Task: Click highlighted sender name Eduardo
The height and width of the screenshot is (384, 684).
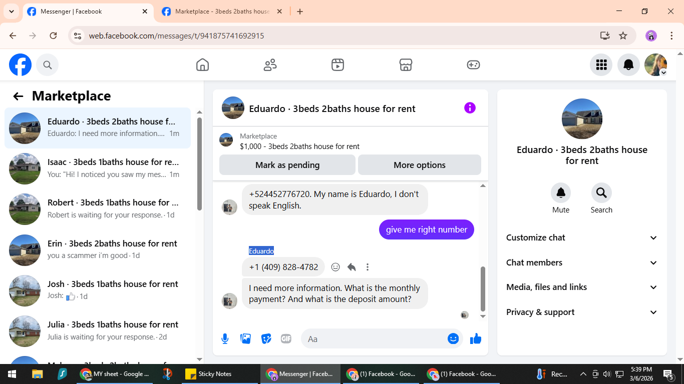Action: pyautogui.click(x=261, y=251)
